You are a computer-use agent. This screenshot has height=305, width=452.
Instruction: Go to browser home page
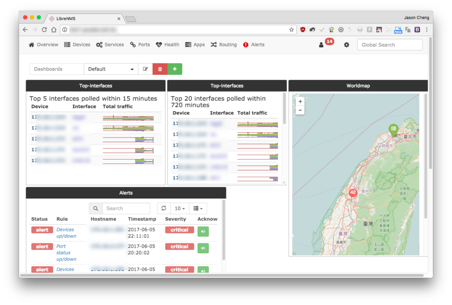point(53,30)
